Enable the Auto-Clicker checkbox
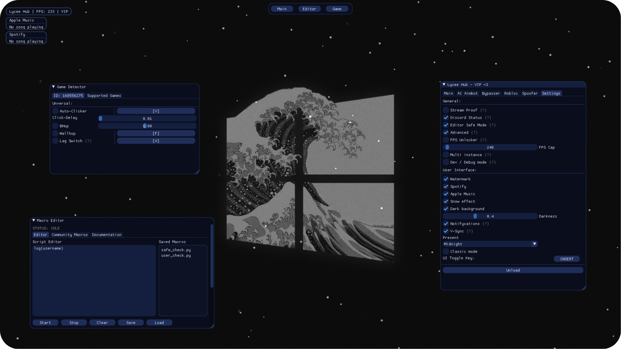 55,111
